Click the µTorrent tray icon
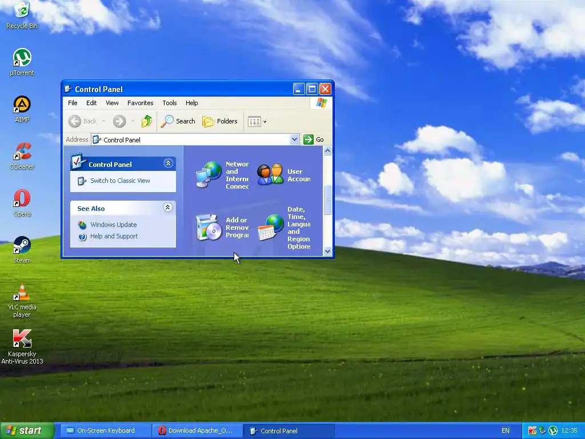This screenshot has height=439, width=585. click(553, 431)
